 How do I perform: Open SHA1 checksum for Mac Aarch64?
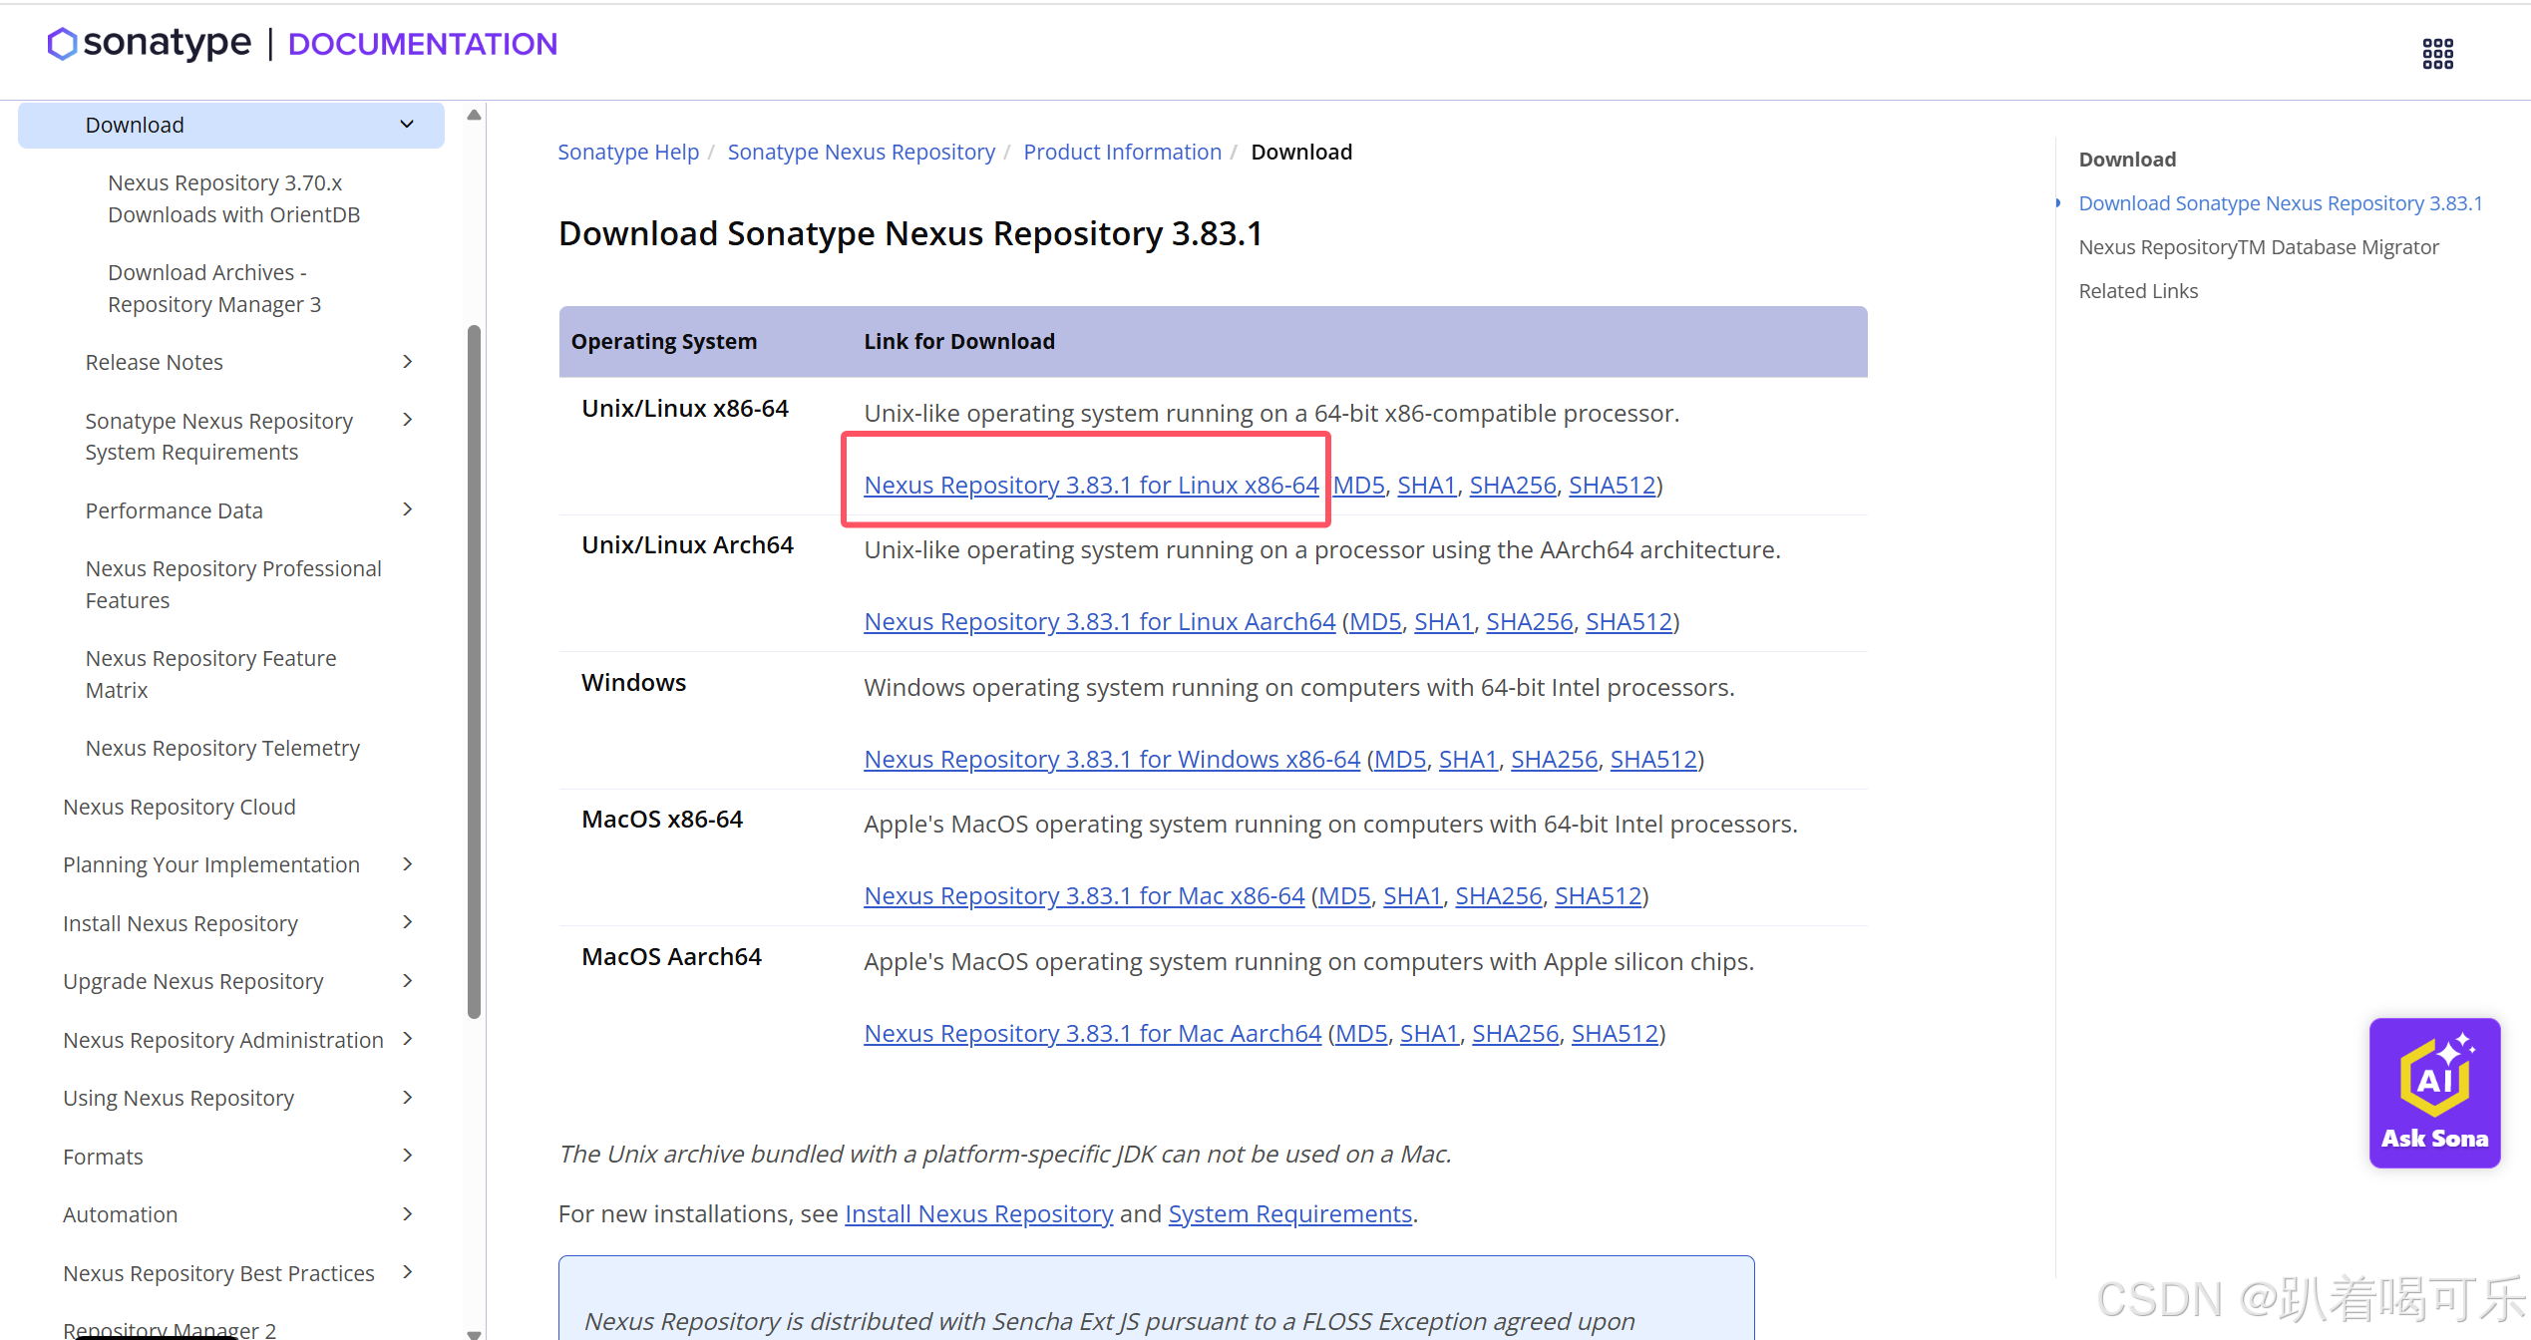tap(1429, 1033)
